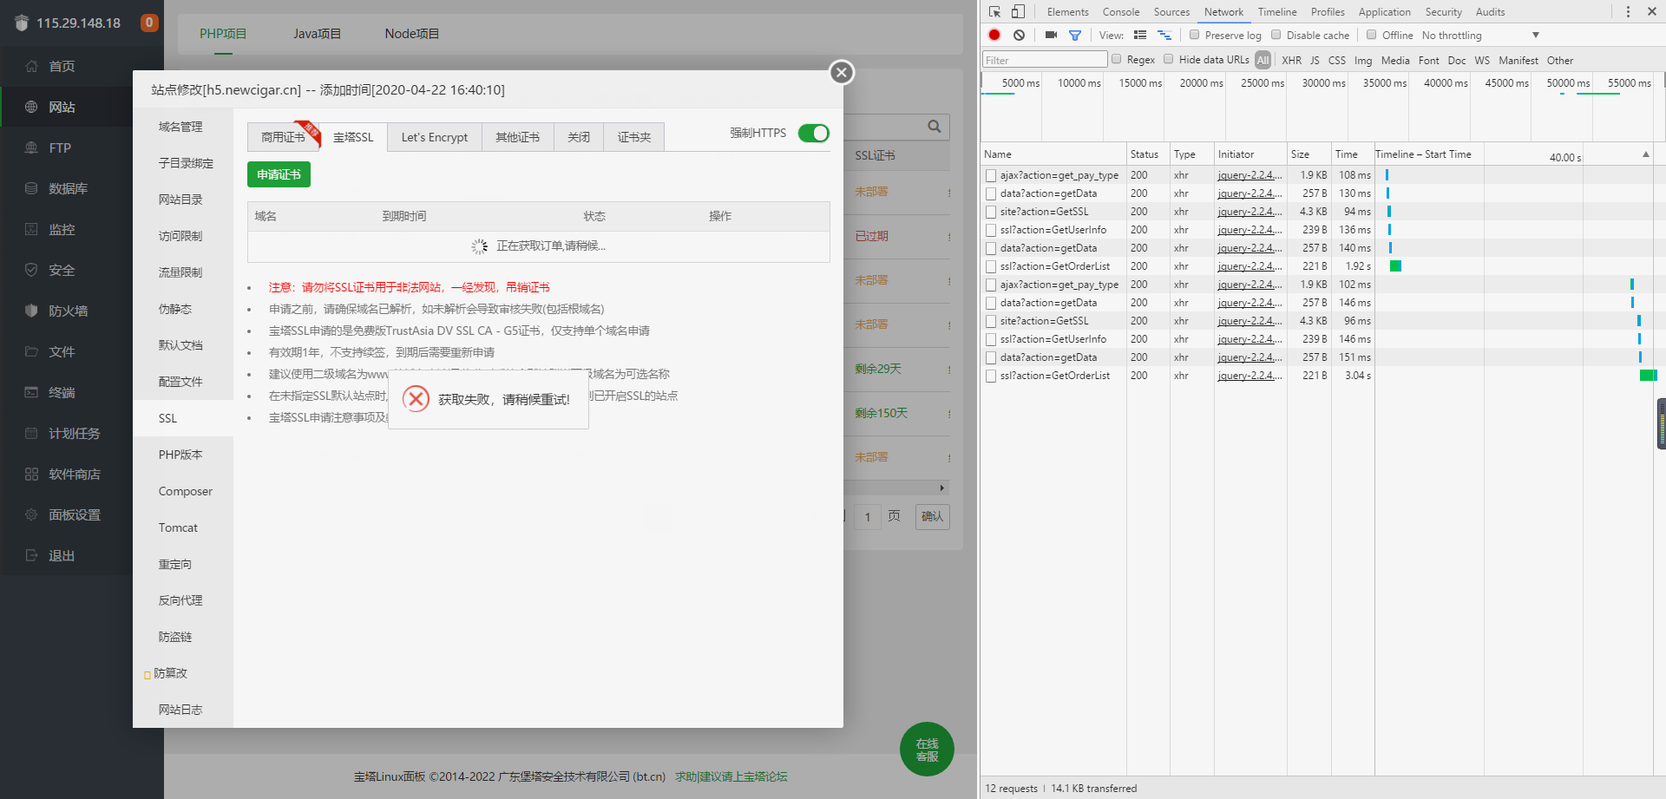Tick checkbox for ssl?action=GetOrderList 1.92 s row
1666x799 pixels.
991,266
